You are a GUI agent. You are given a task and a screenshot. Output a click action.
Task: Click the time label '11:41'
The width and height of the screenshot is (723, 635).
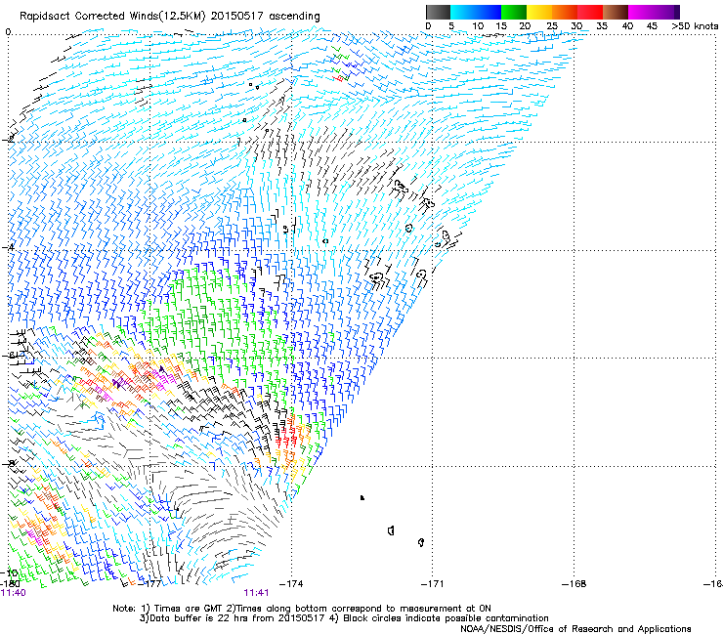click(256, 593)
